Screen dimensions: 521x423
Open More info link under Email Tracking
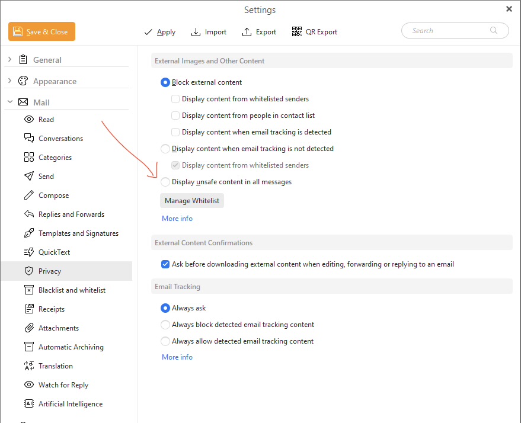(x=177, y=357)
